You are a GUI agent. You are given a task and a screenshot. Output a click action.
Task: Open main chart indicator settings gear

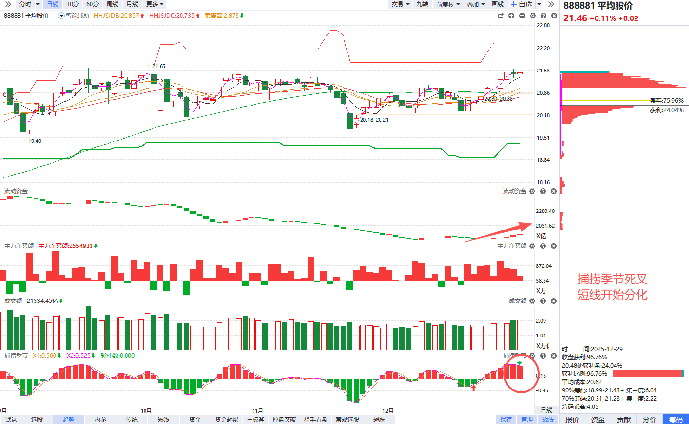533,16
